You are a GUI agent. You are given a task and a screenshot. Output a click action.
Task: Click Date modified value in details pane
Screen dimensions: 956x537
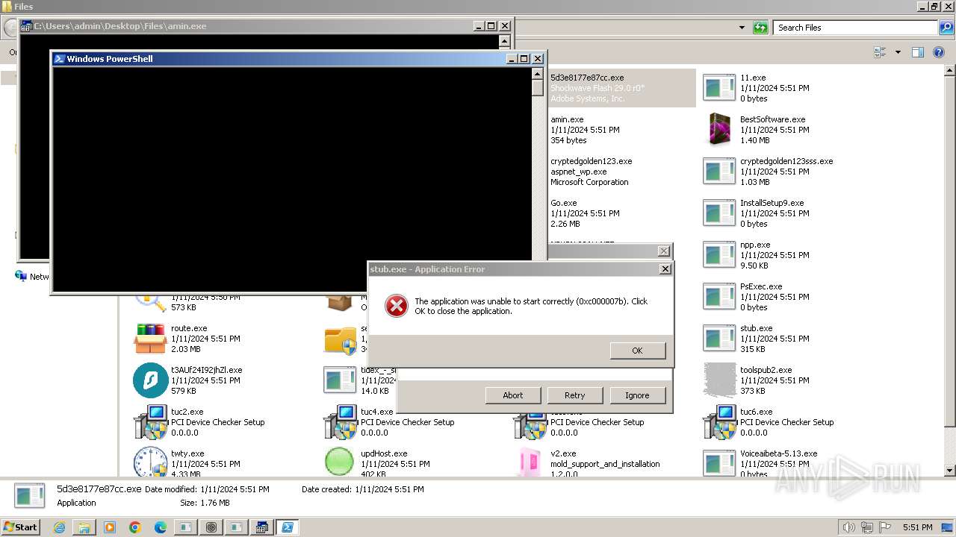[235, 489]
